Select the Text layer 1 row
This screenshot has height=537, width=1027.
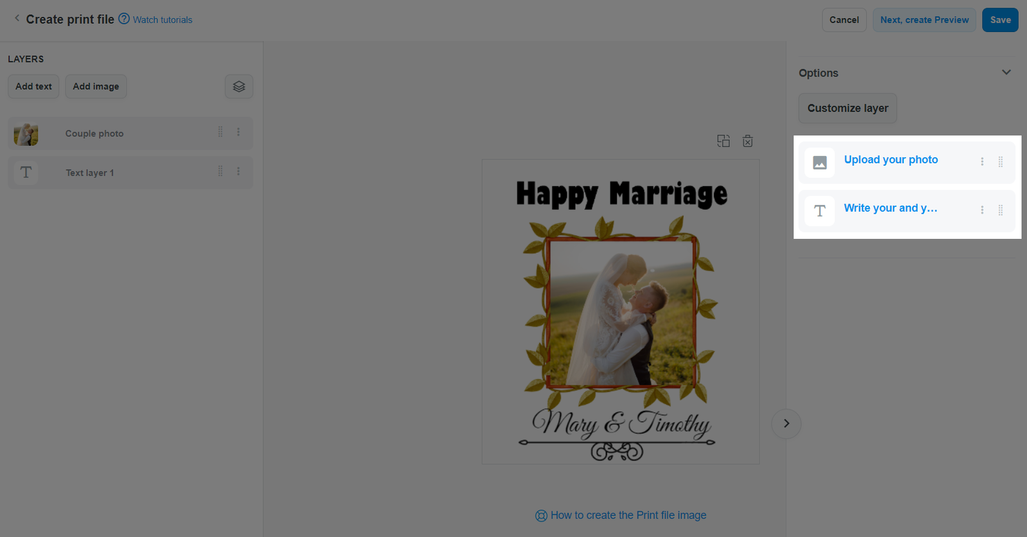pos(130,173)
